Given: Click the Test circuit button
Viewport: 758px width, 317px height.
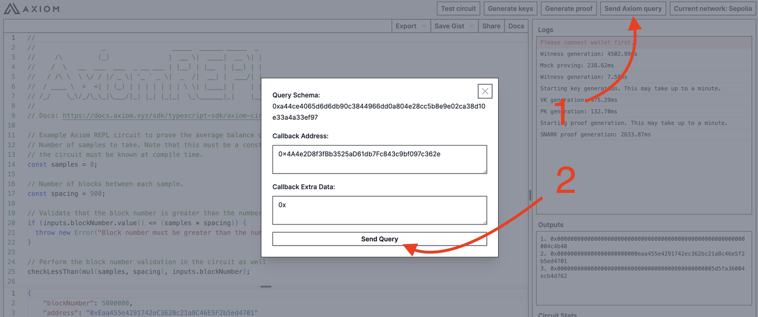Looking at the screenshot, I should coord(458,8).
